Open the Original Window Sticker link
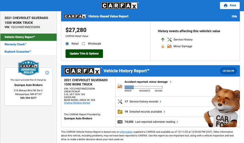244x143 pixels. 77,103
